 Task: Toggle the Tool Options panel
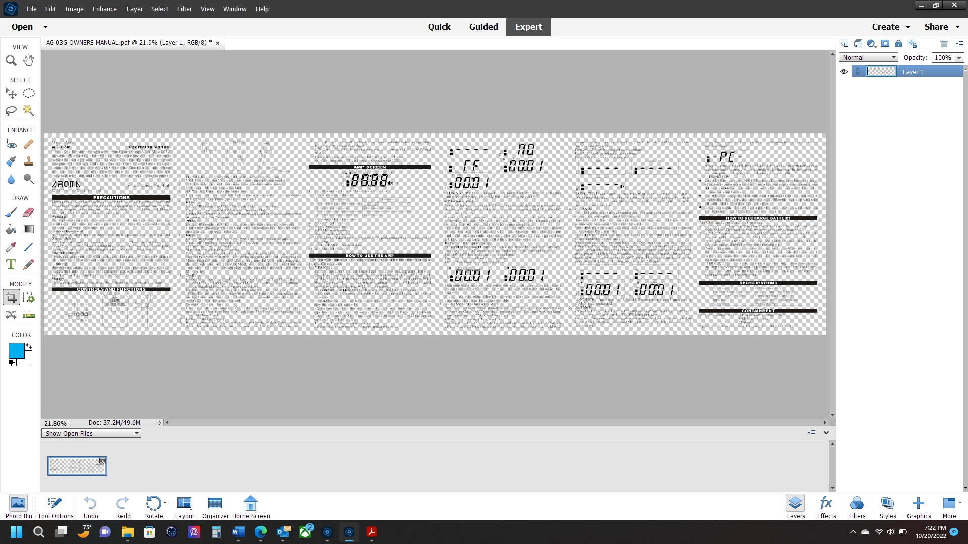[55, 506]
